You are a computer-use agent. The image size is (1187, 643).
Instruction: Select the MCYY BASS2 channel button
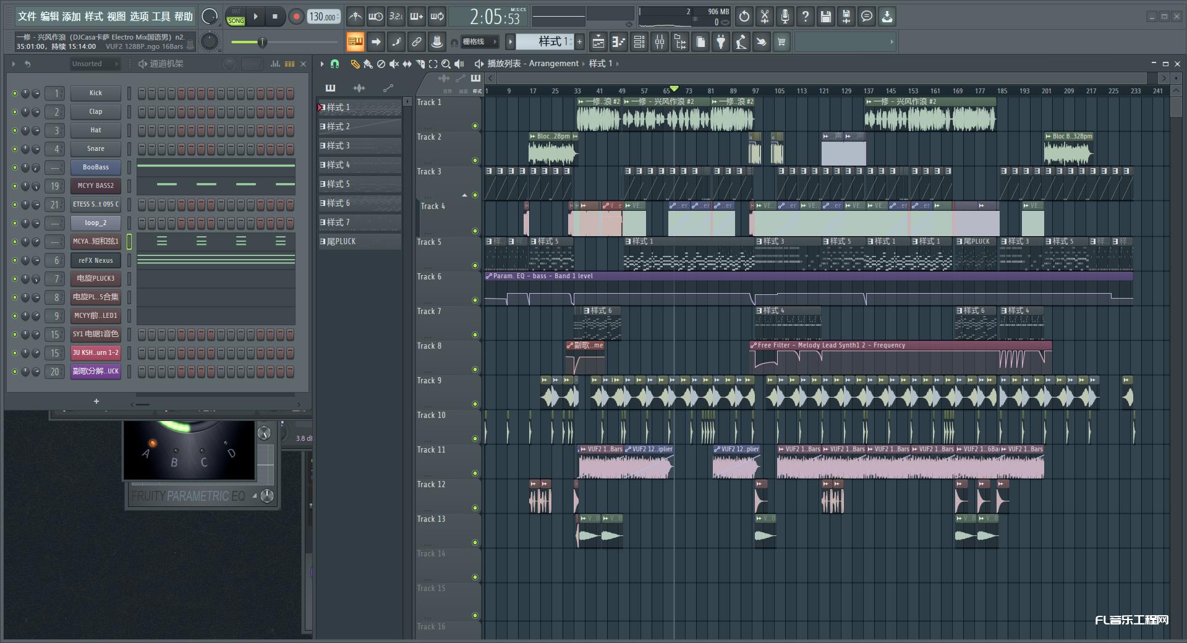click(95, 186)
